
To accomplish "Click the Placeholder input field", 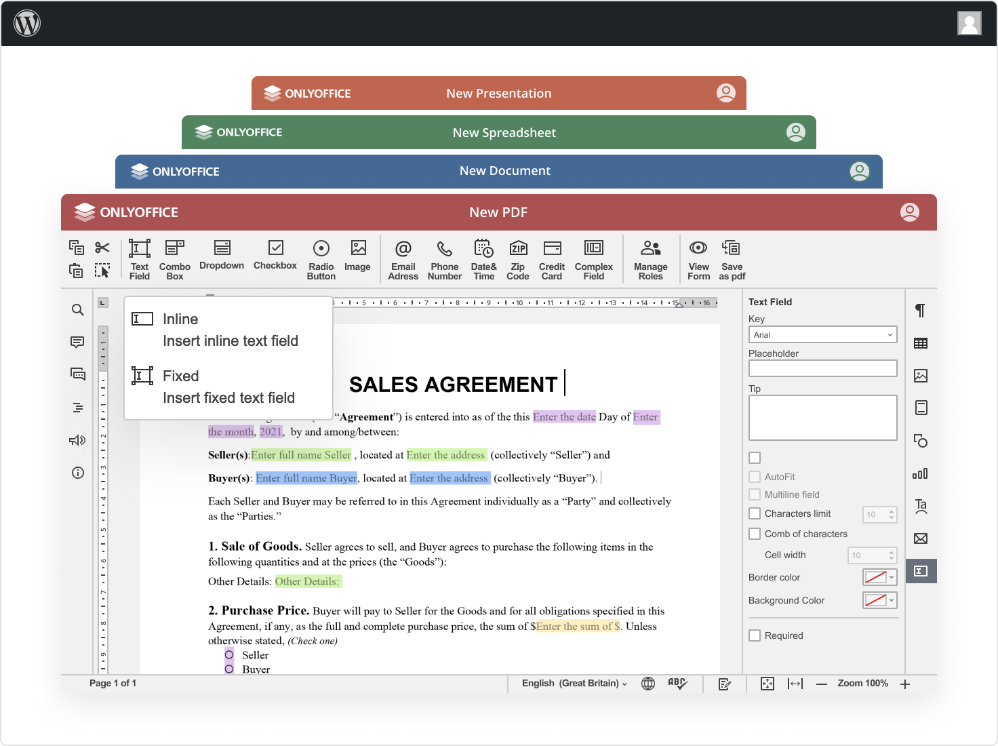I will (823, 368).
